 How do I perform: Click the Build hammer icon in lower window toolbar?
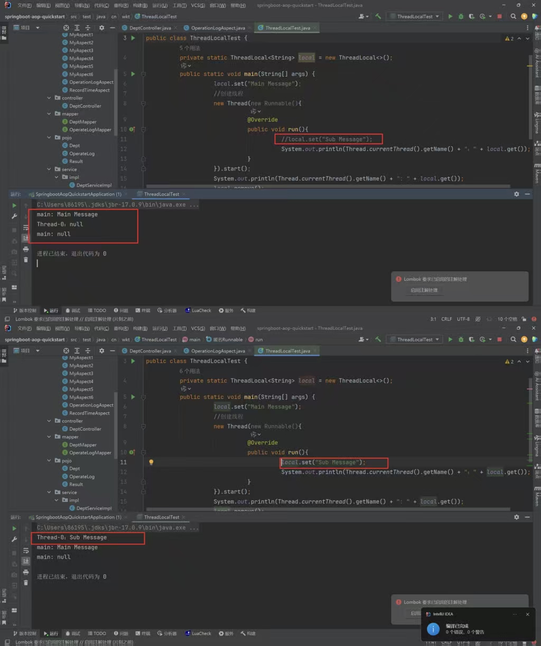378,339
